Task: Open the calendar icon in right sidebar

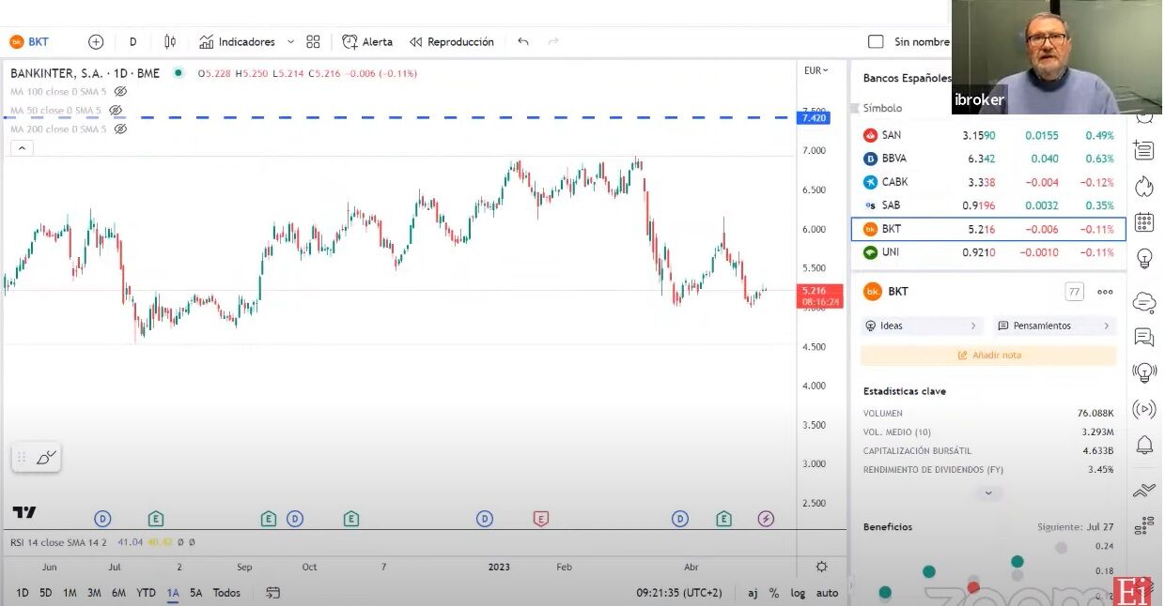Action: (x=1143, y=222)
